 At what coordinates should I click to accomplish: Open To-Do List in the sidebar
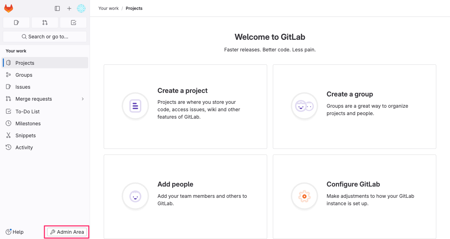tap(45, 112)
